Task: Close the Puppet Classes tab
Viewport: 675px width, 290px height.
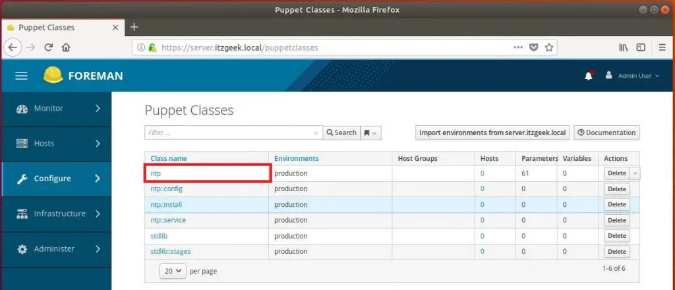Action: [115, 28]
